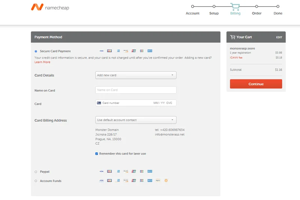Uncheck Remember this card for later use
Image resolution: width=300 pixels, height=200 pixels.
[97, 153]
